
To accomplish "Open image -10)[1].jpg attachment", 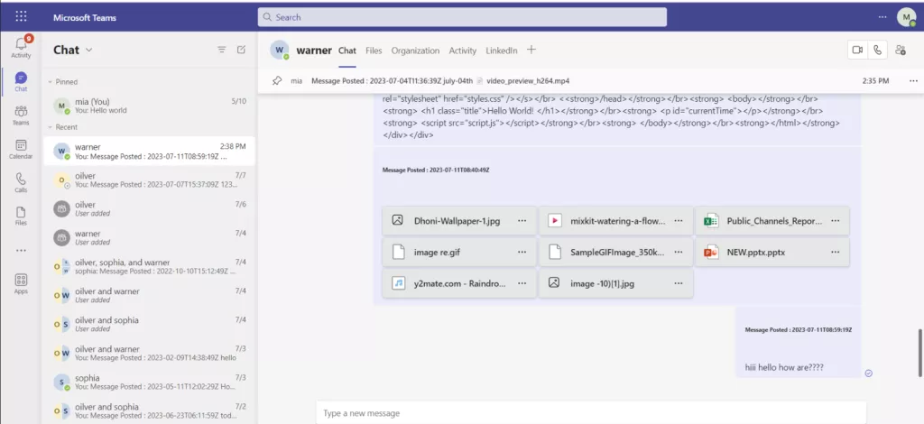I will click(x=615, y=283).
